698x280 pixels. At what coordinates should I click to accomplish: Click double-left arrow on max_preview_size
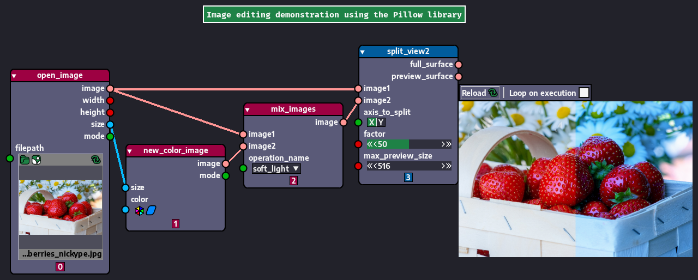click(369, 166)
